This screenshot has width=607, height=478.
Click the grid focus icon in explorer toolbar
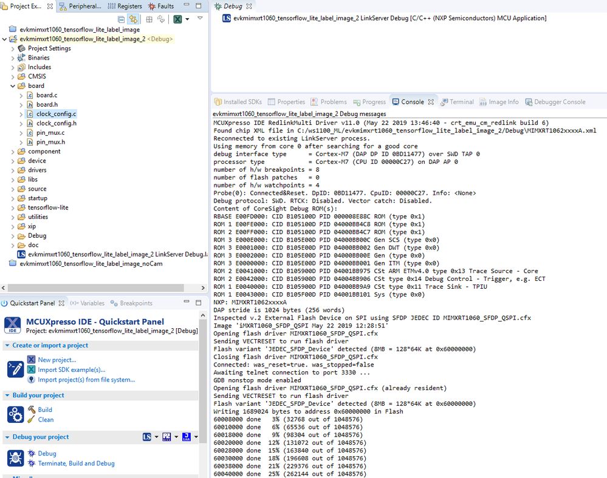pos(149,19)
